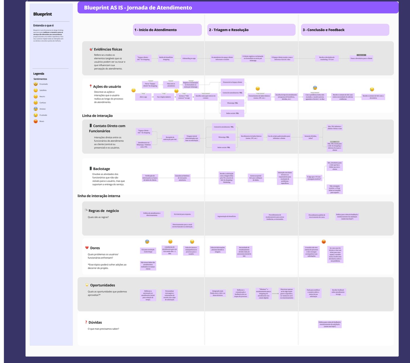Screen dimensions: 410x363
Task: Select the icon beside the Backstage heading
Action: click(x=91, y=169)
